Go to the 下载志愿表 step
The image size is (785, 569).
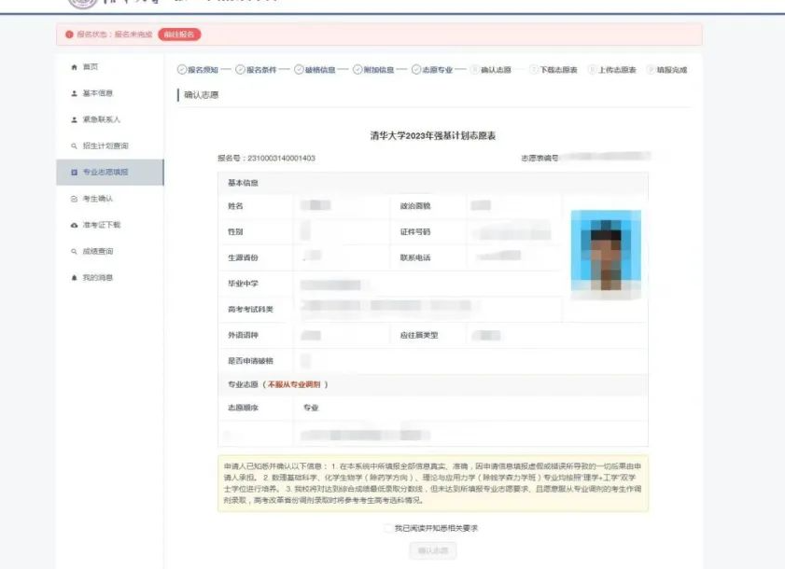tap(554, 70)
